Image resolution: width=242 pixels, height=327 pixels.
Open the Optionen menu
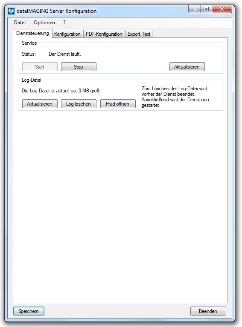tap(44, 23)
